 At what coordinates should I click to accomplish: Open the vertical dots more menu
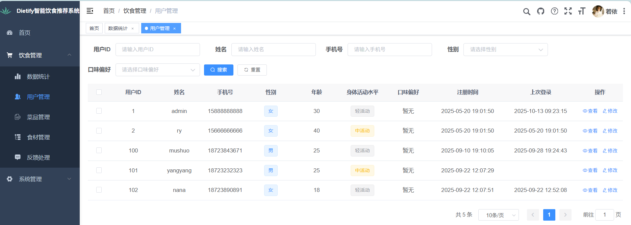click(x=624, y=11)
